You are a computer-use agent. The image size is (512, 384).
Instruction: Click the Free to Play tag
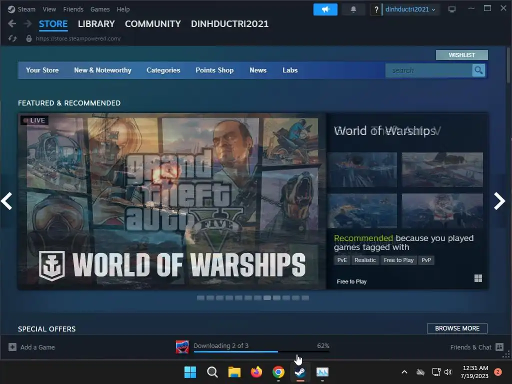[398, 260]
